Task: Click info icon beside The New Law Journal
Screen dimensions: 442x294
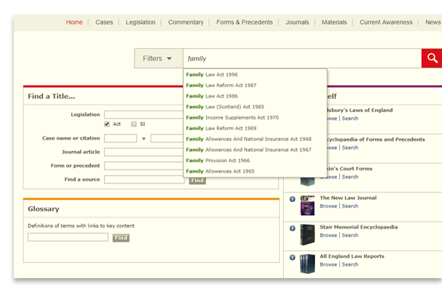Action: 292,199
